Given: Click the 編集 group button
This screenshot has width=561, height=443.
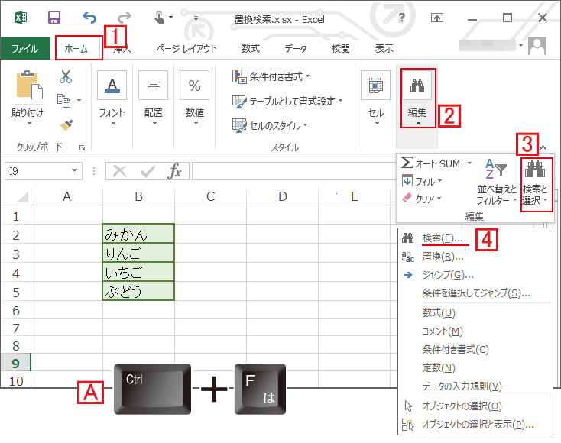Looking at the screenshot, I should [417, 98].
